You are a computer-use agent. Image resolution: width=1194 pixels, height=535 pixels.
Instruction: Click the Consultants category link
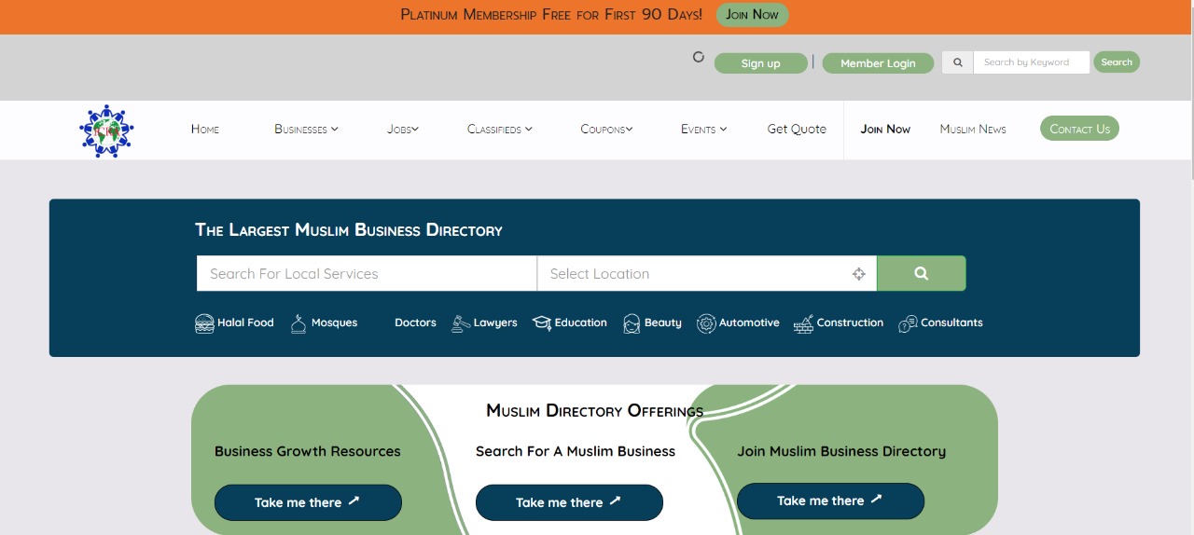tap(951, 322)
